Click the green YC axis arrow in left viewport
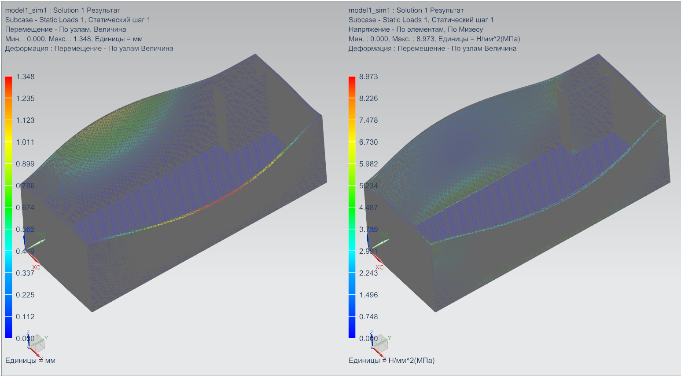This screenshot has width=681, height=376. pyautogui.click(x=34, y=242)
